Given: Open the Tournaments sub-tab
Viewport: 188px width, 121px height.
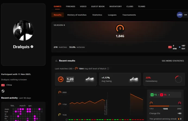Looking at the screenshot, I should [129, 15].
